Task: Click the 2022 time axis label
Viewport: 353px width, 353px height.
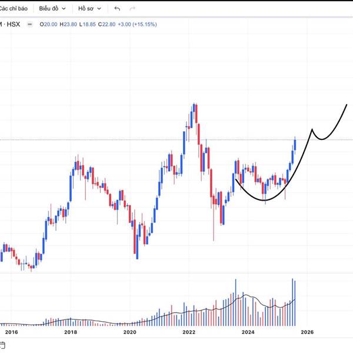Action: 189,332
